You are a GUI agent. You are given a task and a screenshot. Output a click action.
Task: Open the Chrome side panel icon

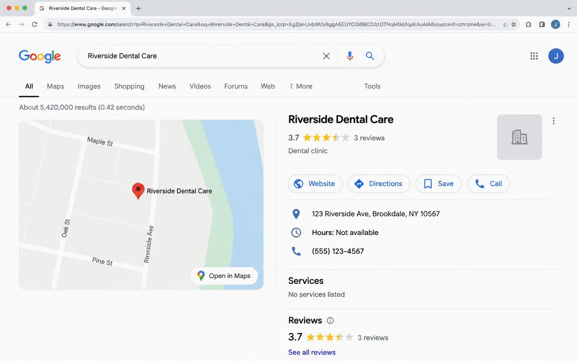(542, 24)
